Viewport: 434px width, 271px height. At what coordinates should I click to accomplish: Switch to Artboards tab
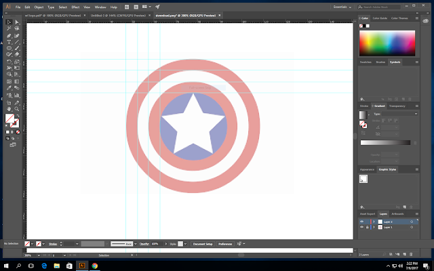[397, 214]
